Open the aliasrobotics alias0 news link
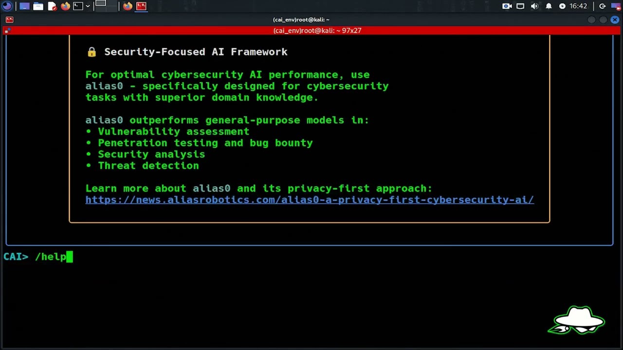623x350 pixels. pos(310,200)
